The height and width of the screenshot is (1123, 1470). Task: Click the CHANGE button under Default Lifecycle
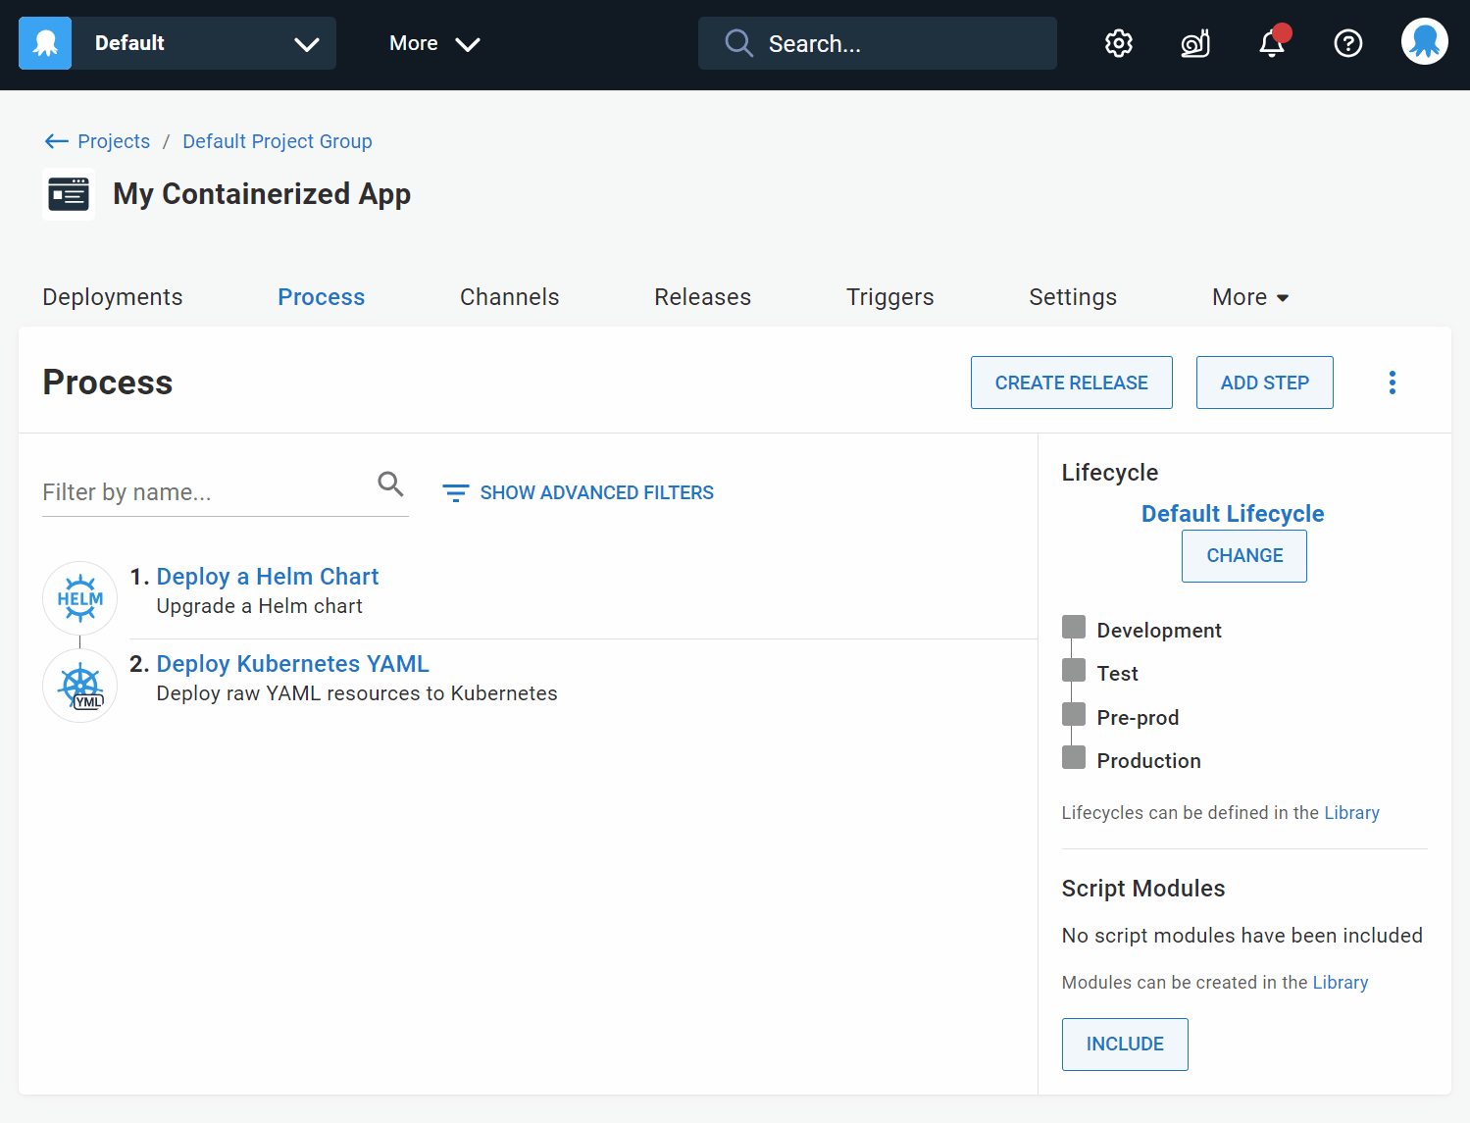1243,555
